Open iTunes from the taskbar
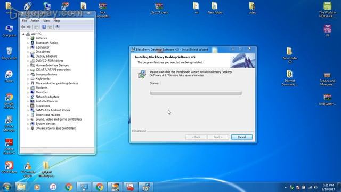341x192 pixels. (x=53, y=187)
